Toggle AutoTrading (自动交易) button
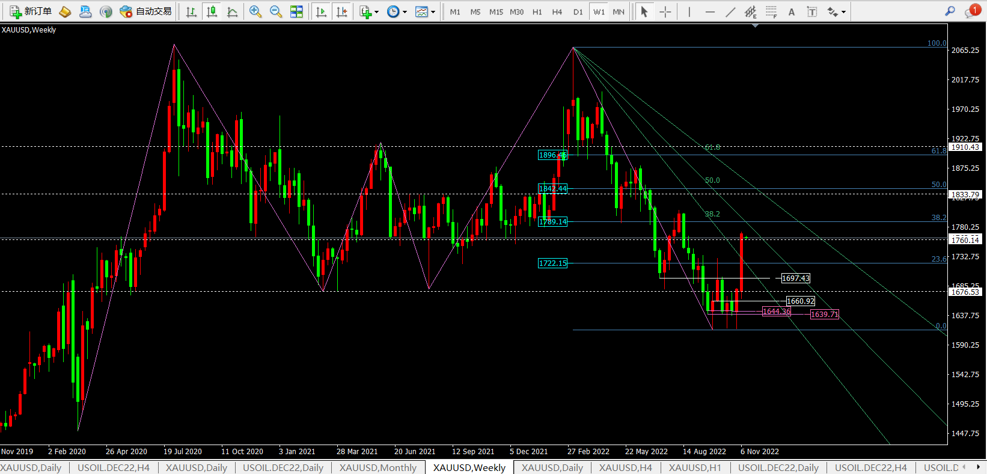The width and height of the screenshot is (987, 474). point(146,11)
